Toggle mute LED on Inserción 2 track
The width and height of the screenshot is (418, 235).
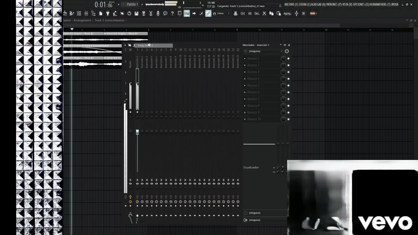tap(142, 112)
